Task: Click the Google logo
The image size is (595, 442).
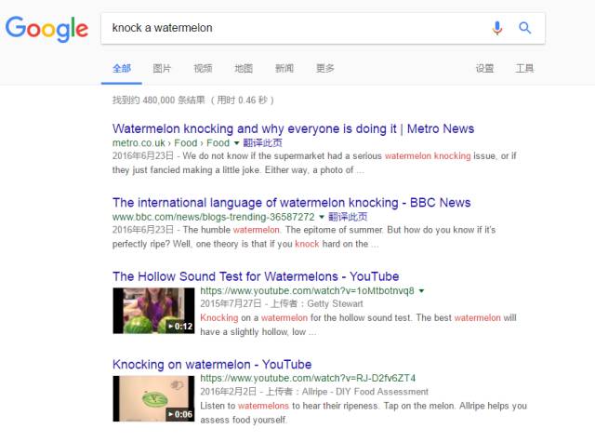Action: (46, 29)
